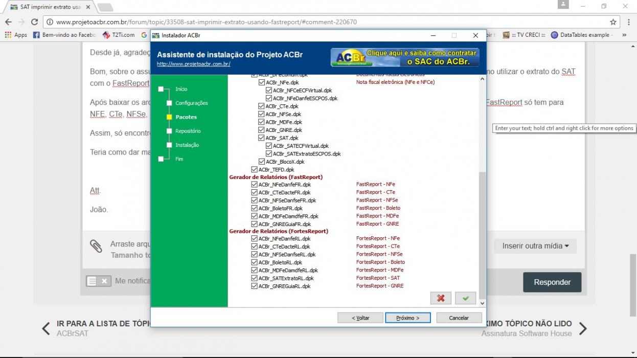This screenshot has height=358, width=637.
Task: Click the green checkmark select-all packages button
Action: pos(465,298)
